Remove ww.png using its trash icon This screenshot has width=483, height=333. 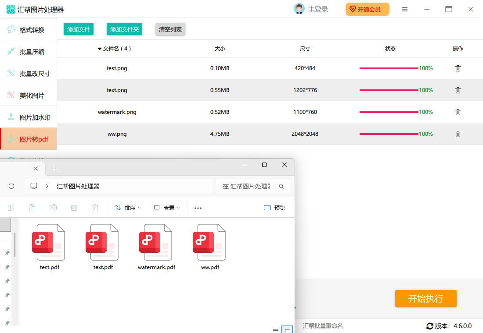pyautogui.click(x=458, y=134)
